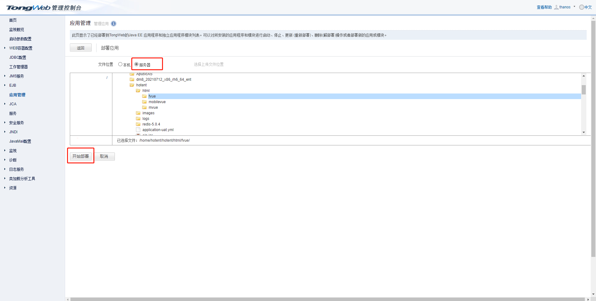This screenshot has height=301, width=596.
Task: Open JDBC配置 in the sidebar
Action: click(18, 57)
